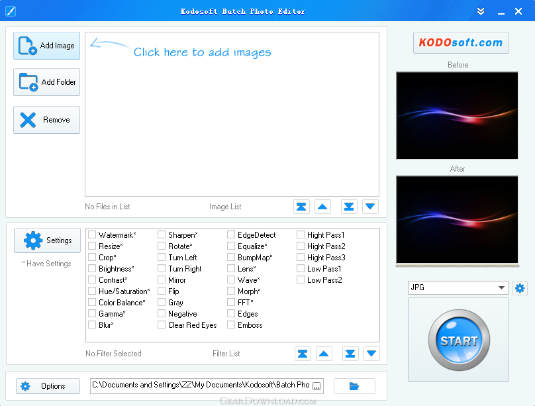
Task: Check the EdgeDetect filter
Action: pyautogui.click(x=231, y=234)
